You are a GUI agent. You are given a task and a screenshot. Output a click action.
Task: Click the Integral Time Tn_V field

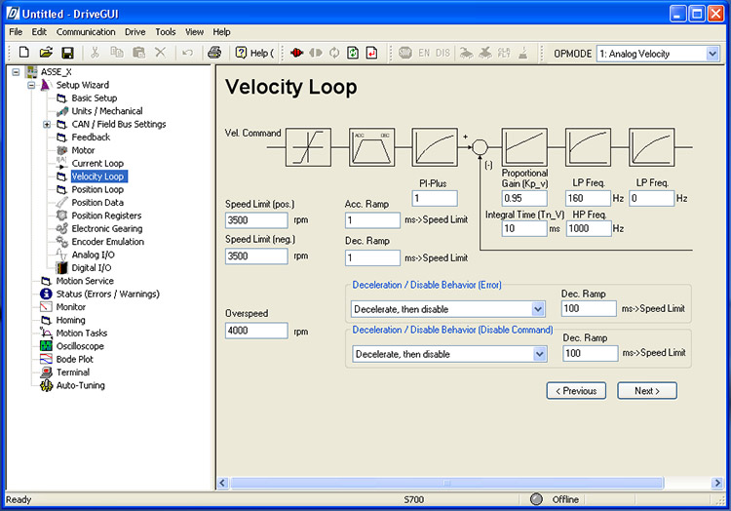pyautogui.click(x=524, y=228)
